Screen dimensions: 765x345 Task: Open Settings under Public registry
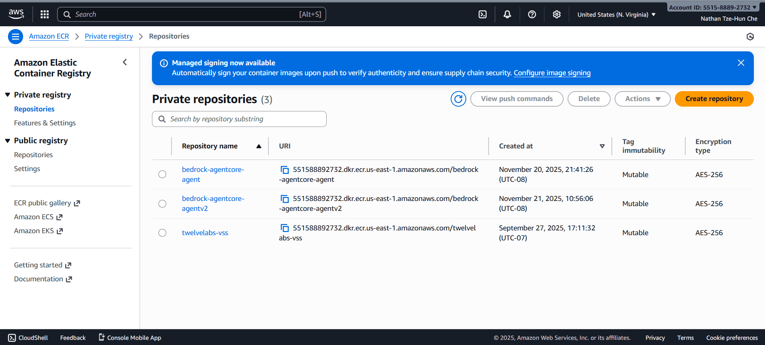pyautogui.click(x=27, y=169)
